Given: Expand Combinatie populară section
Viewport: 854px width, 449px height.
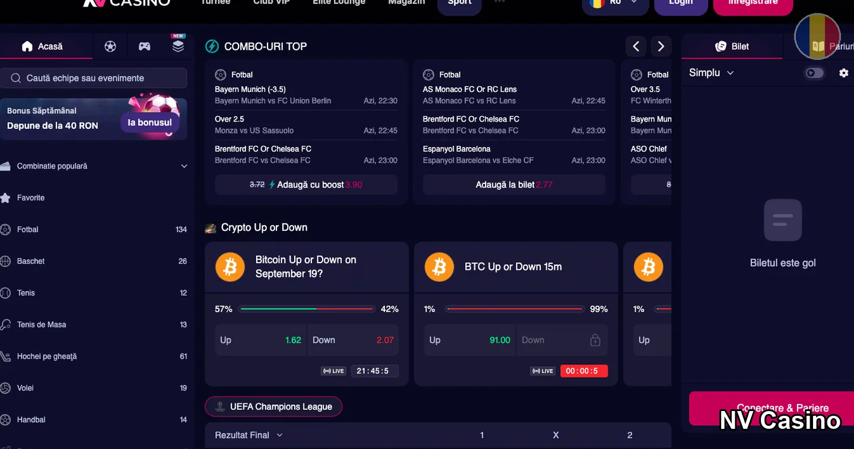Looking at the screenshot, I should [184, 166].
